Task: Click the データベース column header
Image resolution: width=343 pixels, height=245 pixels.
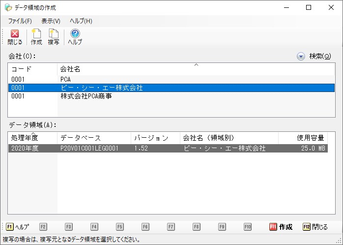Action: tap(94, 138)
